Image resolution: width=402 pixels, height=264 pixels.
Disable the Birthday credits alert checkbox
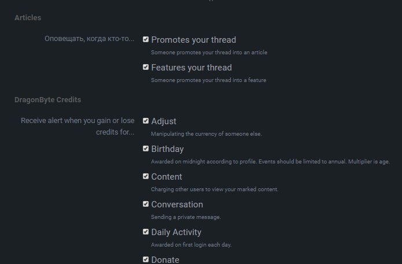coord(146,148)
